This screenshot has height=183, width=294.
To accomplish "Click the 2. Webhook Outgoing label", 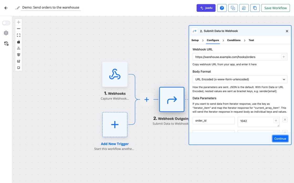I will tap(171, 118).
